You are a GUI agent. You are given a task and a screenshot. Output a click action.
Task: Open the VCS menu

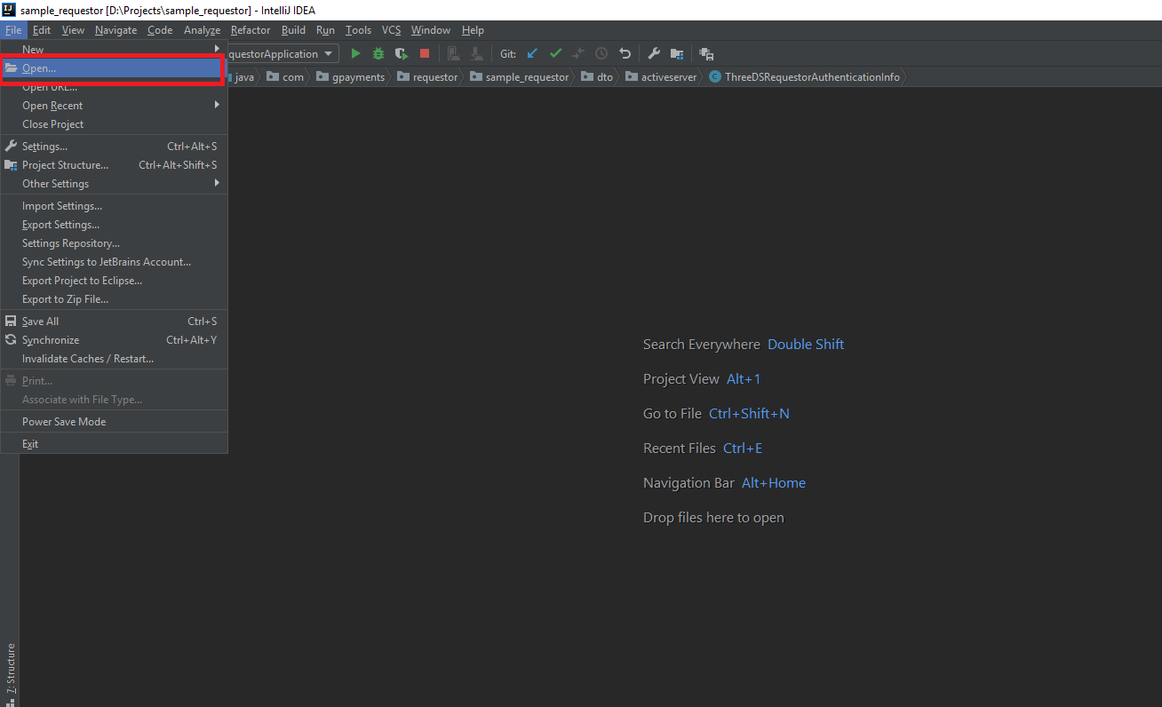point(391,30)
